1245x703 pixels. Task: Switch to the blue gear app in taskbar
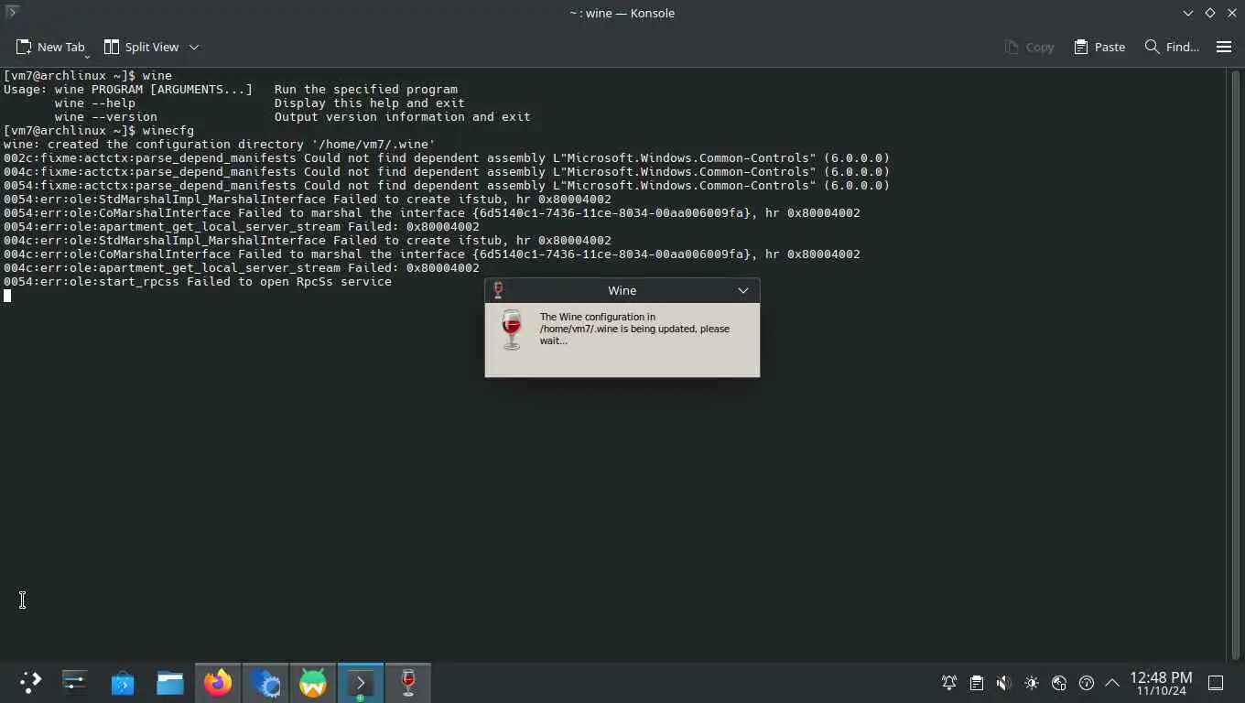coord(265,682)
